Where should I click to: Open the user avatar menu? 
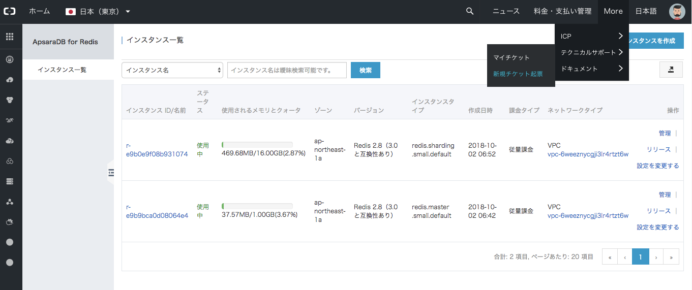click(x=677, y=11)
